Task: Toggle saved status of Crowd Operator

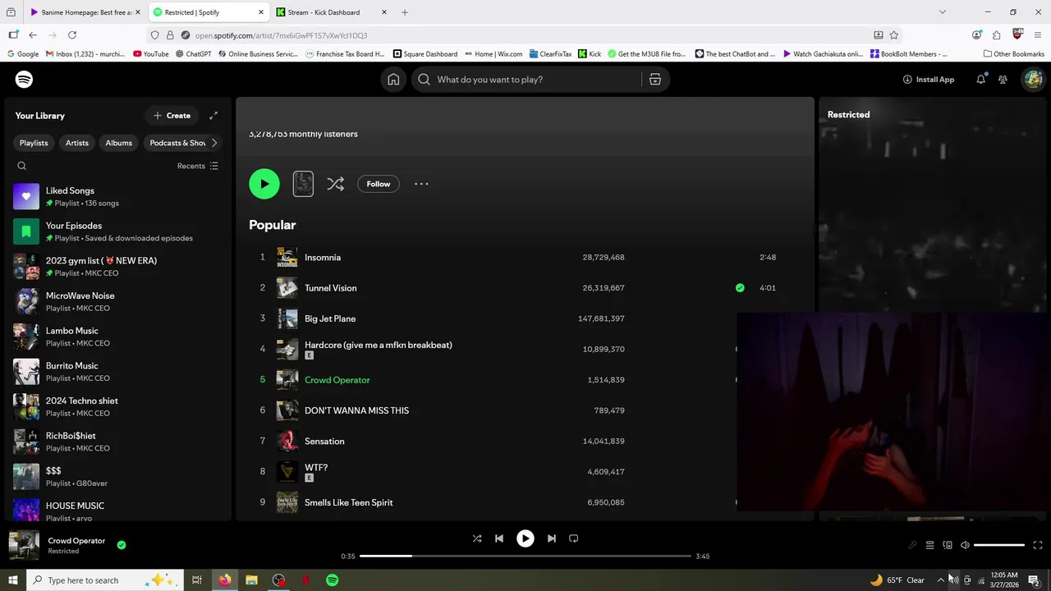Action: pos(122,544)
